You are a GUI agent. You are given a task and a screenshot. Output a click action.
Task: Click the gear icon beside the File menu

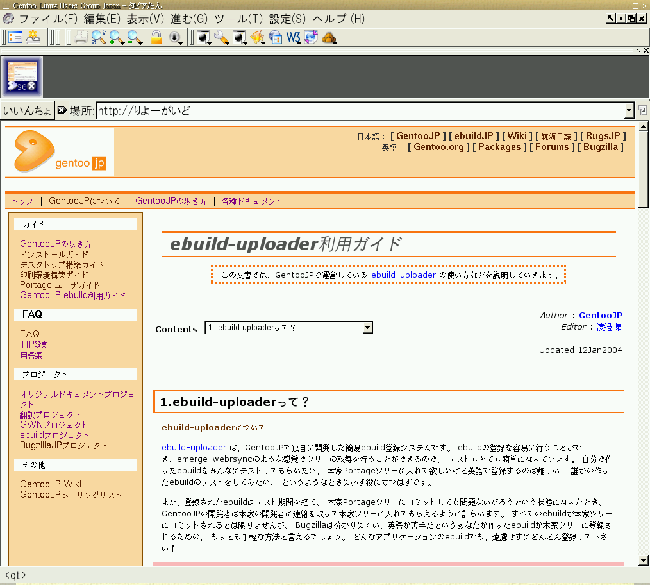click(x=8, y=19)
